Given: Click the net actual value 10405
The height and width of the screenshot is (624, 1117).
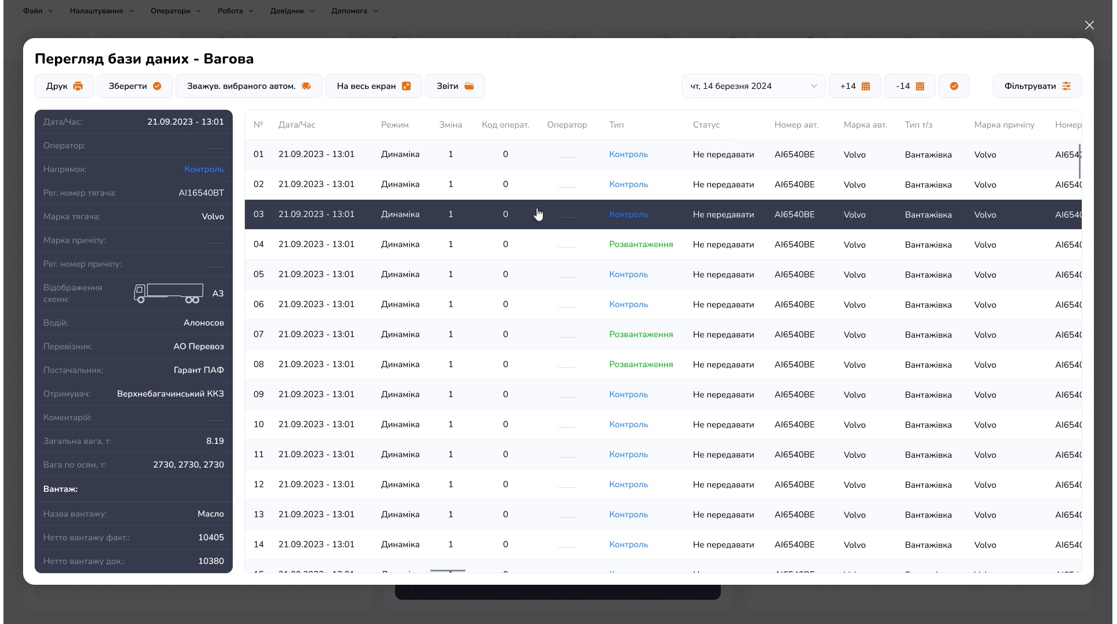Looking at the screenshot, I should pyautogui.click(x=211, y=537).
